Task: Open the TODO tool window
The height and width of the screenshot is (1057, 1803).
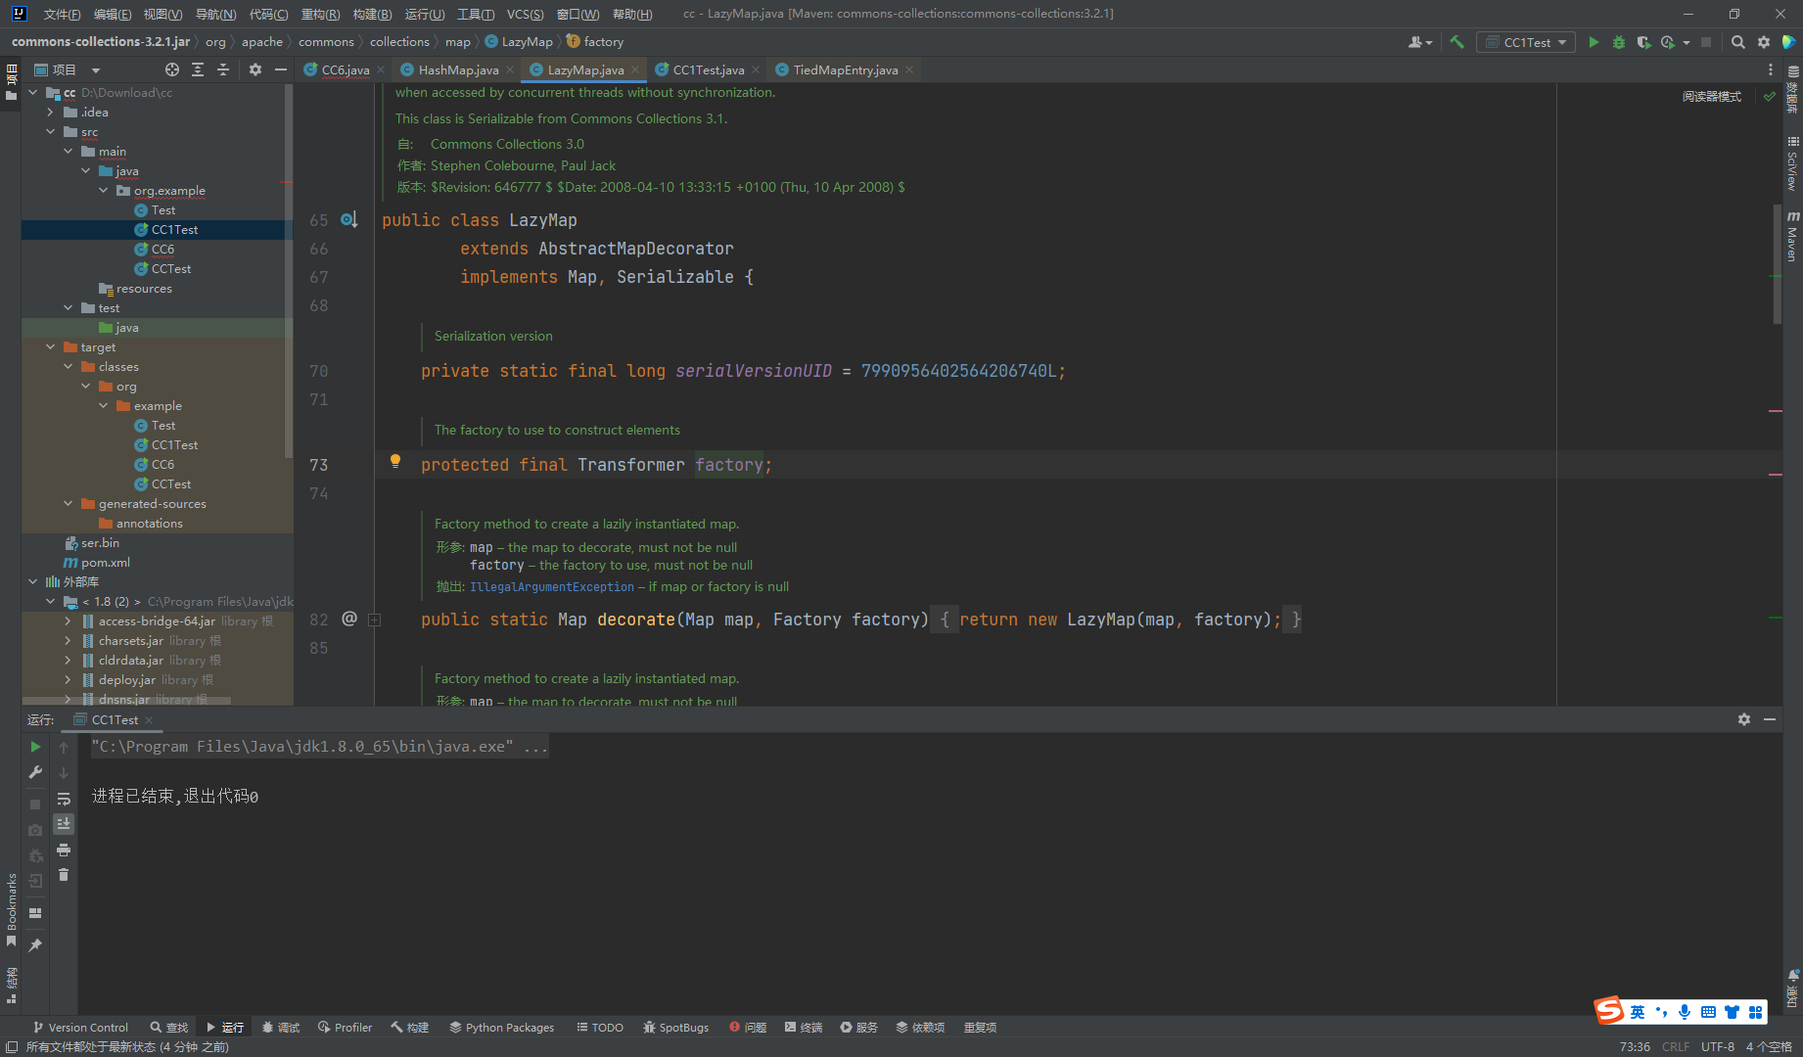Action: coord(599,1028)
